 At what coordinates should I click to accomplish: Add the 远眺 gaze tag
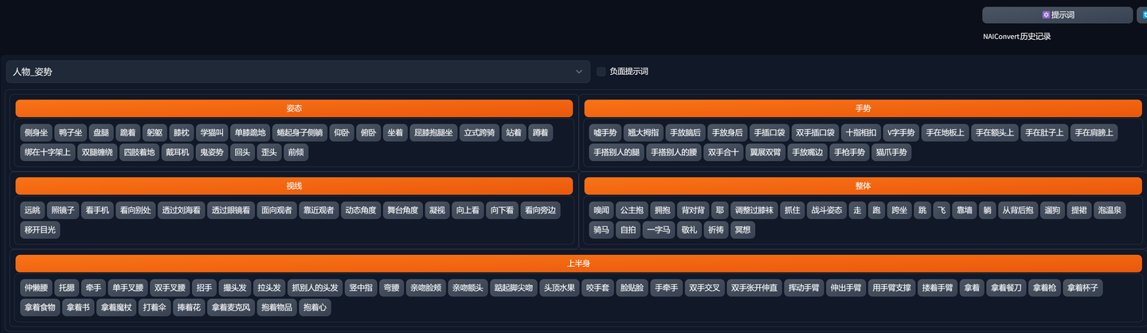[33, 210]
